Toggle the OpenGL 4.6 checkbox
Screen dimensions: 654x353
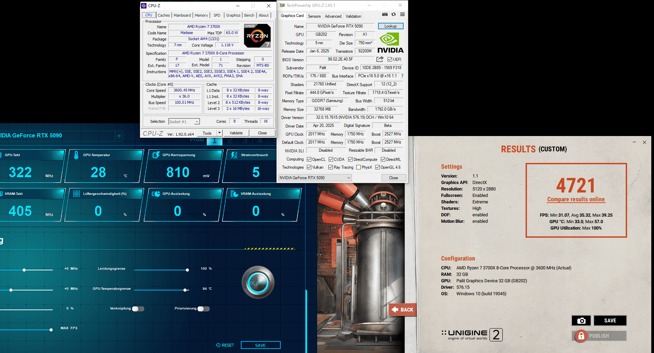click(377, 167)
